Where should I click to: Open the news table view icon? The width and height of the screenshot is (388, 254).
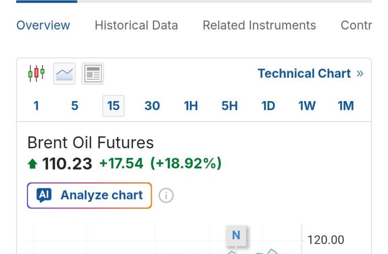tap(92, 74)
